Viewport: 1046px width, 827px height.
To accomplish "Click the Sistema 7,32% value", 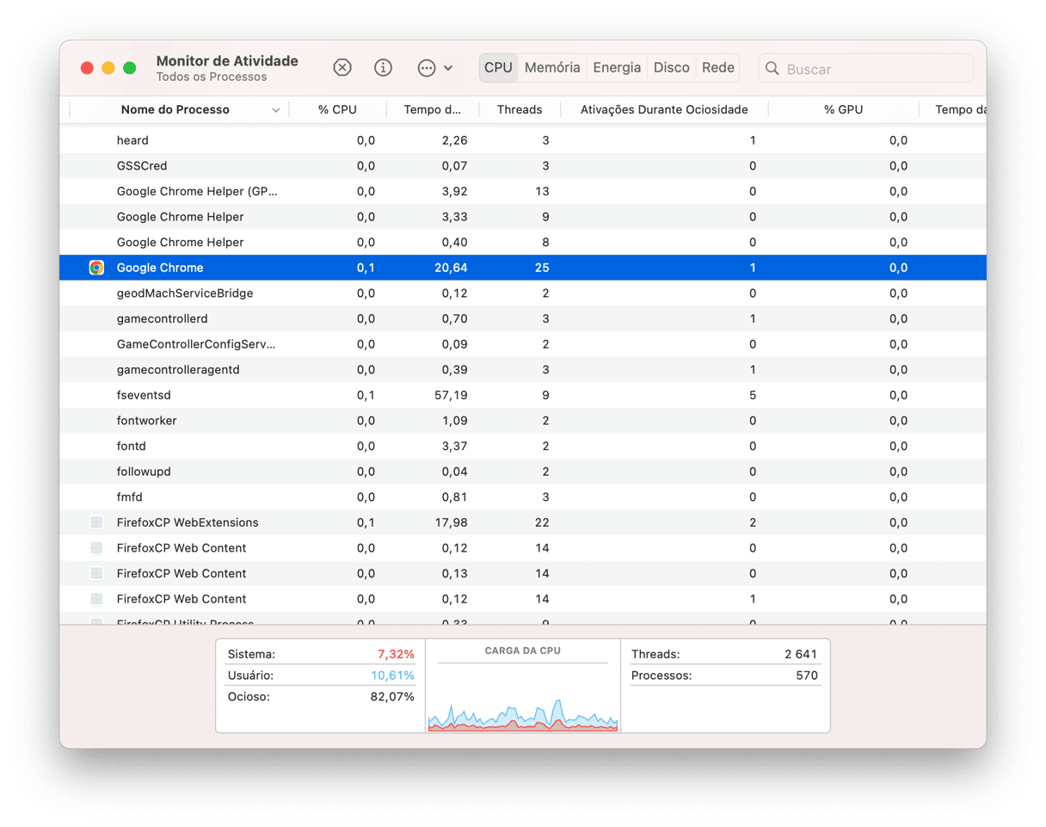I will point(396,654).
